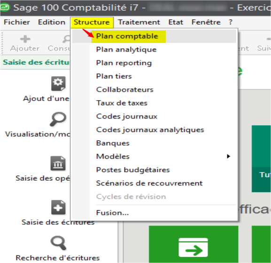Viewport: 271px width, 263px height.
Task: Open Codes journaux analytiques
Action: 154,130
